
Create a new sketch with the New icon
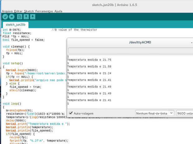pyautogui.click(x=20, y=17)
